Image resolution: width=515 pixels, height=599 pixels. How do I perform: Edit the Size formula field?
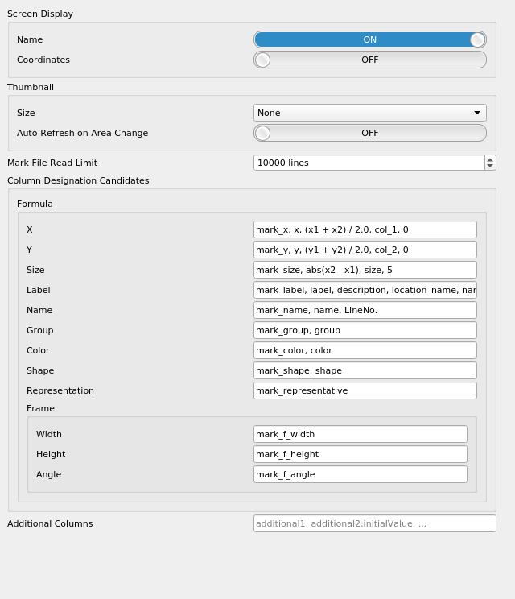click(365, 270)
